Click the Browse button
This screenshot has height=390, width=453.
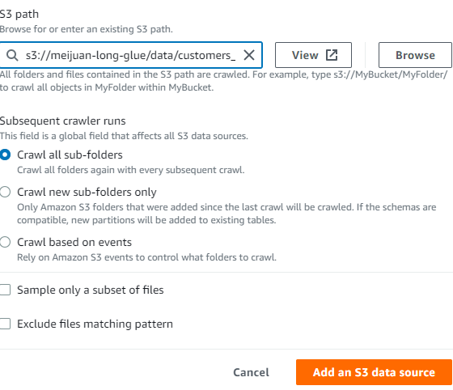[415, 55]
